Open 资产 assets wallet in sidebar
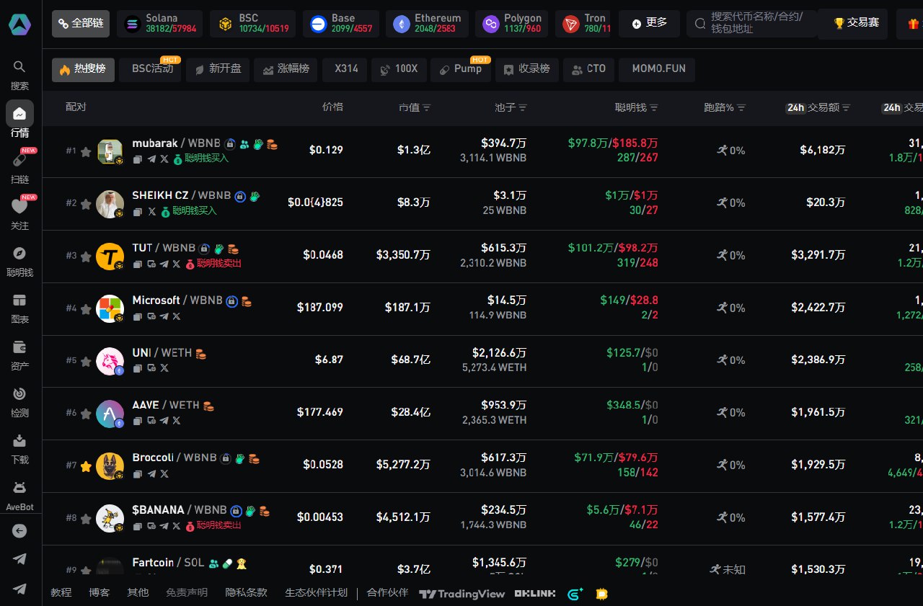923x606 pixels. tap(19, 355)
